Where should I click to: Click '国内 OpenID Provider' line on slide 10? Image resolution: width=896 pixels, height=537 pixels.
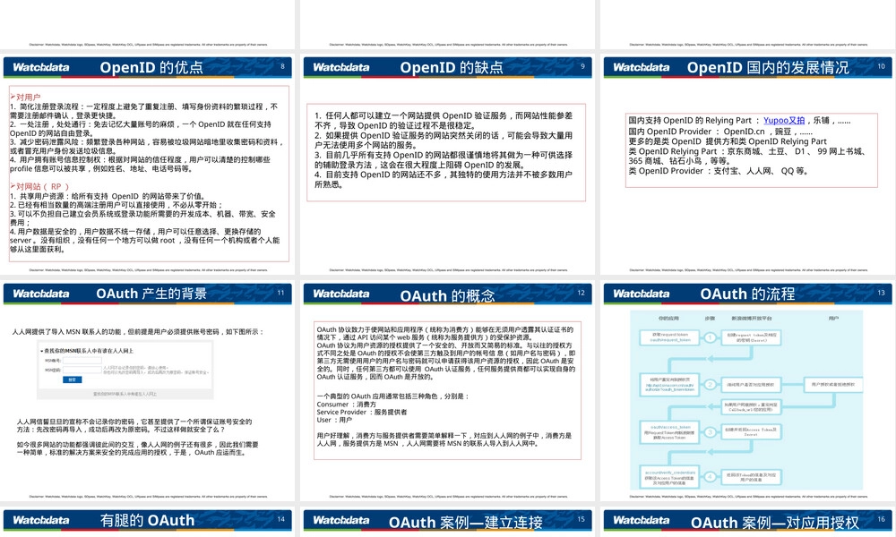click(720, 132)
